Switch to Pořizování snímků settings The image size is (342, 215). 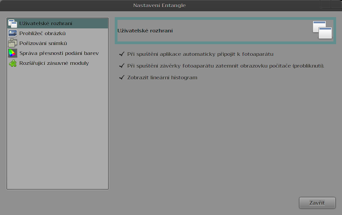pos(57,43)
